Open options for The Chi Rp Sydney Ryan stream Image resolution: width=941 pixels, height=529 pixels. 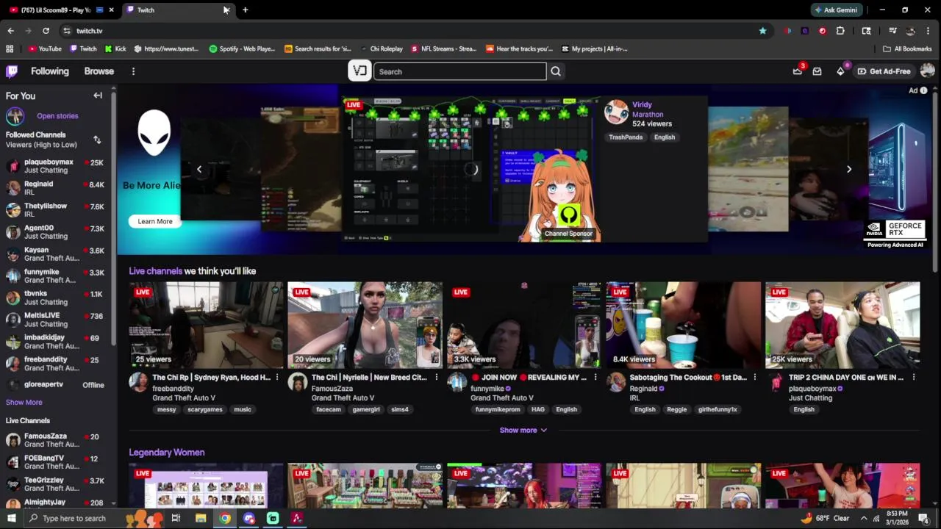coord(277,377)
